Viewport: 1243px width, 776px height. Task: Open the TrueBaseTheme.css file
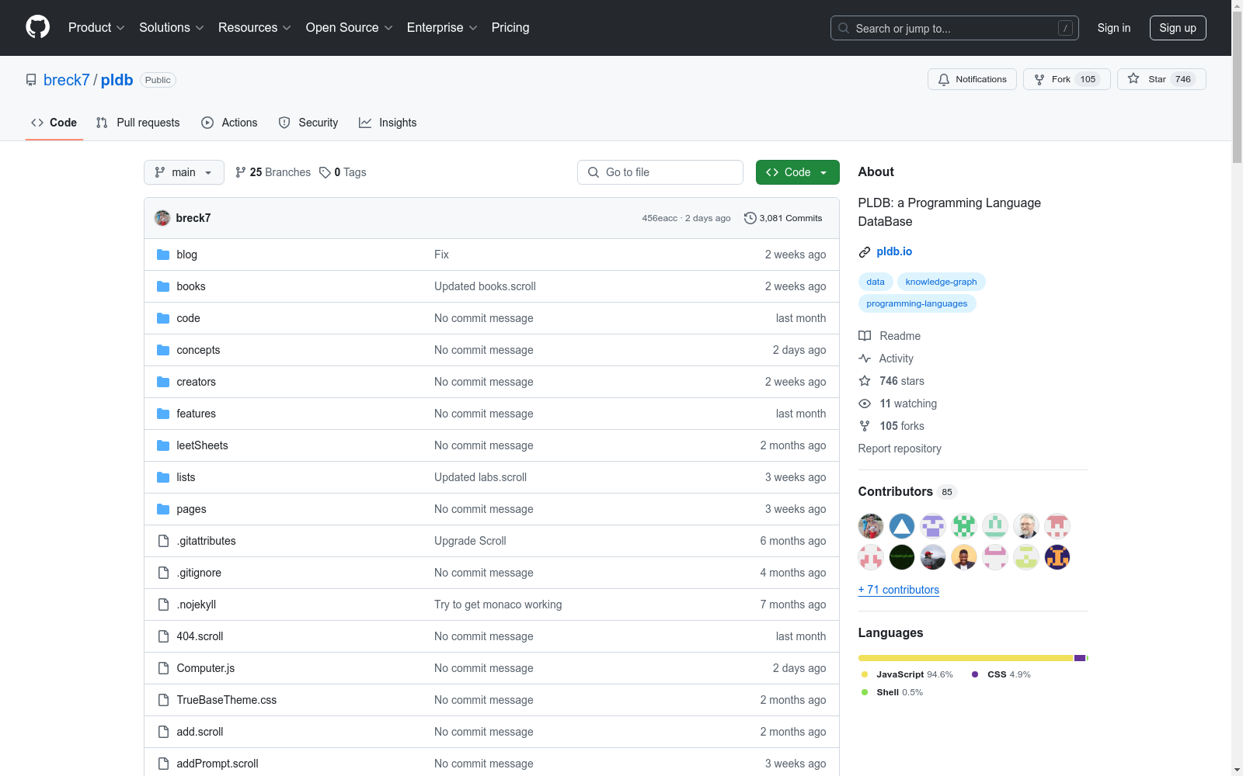pos(227,700)
